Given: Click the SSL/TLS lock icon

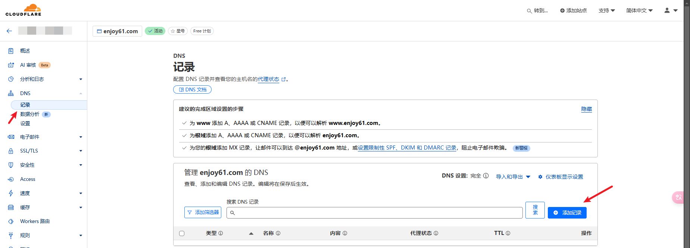Looking at the screenshot, I should coord(11,151).
